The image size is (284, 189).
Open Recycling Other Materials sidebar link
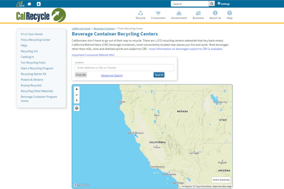(37, 91)
